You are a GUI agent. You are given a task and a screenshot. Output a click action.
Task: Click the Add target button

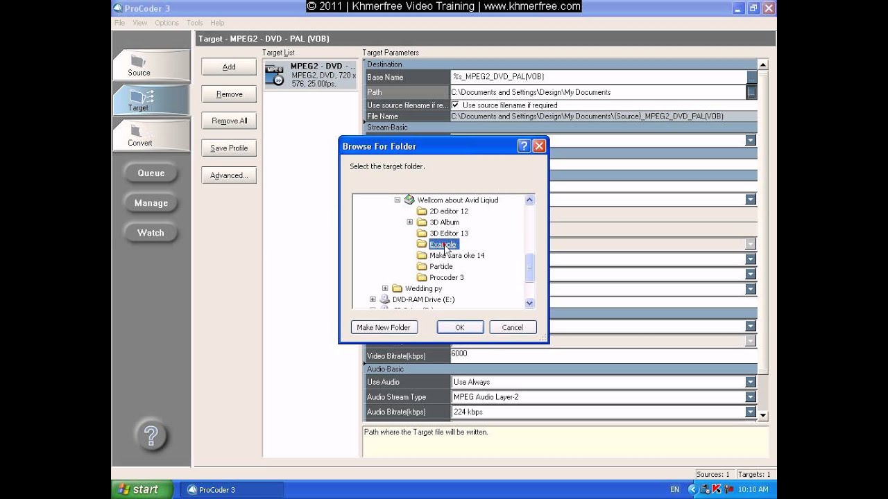pos(229,67)
